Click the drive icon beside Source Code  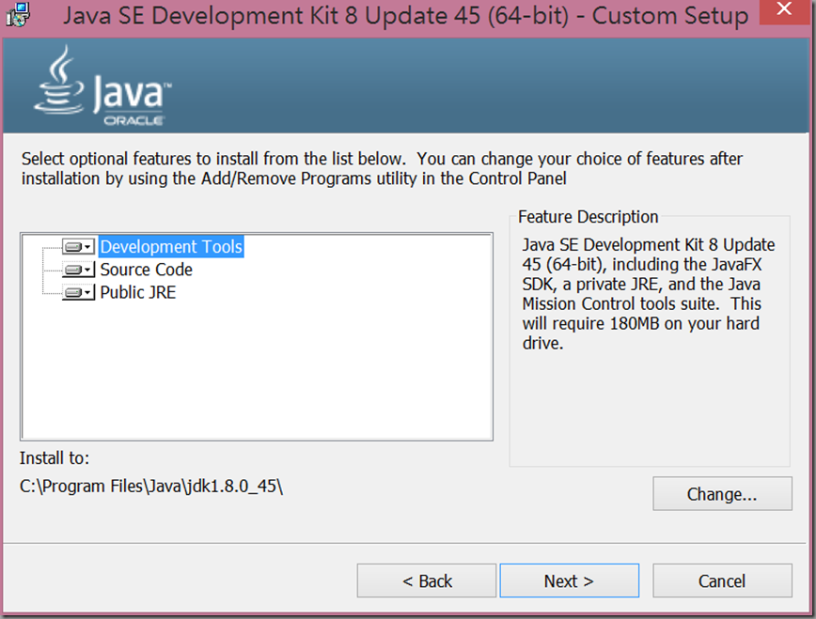tap(72, 270)
